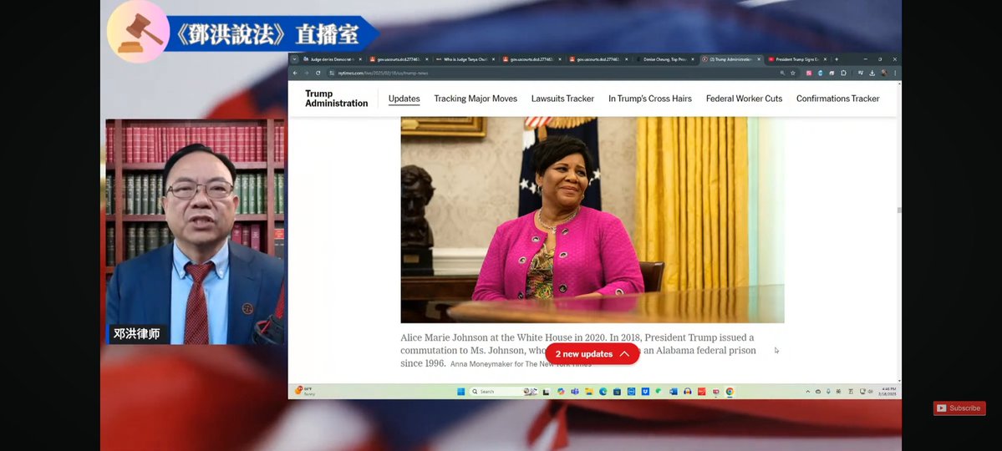Open the Updates section tab
Screen dimensions: 1002x451
(404, 99)
